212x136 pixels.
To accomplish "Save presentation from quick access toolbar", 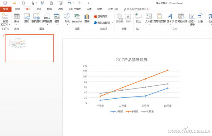I will (x=5, y=3).
